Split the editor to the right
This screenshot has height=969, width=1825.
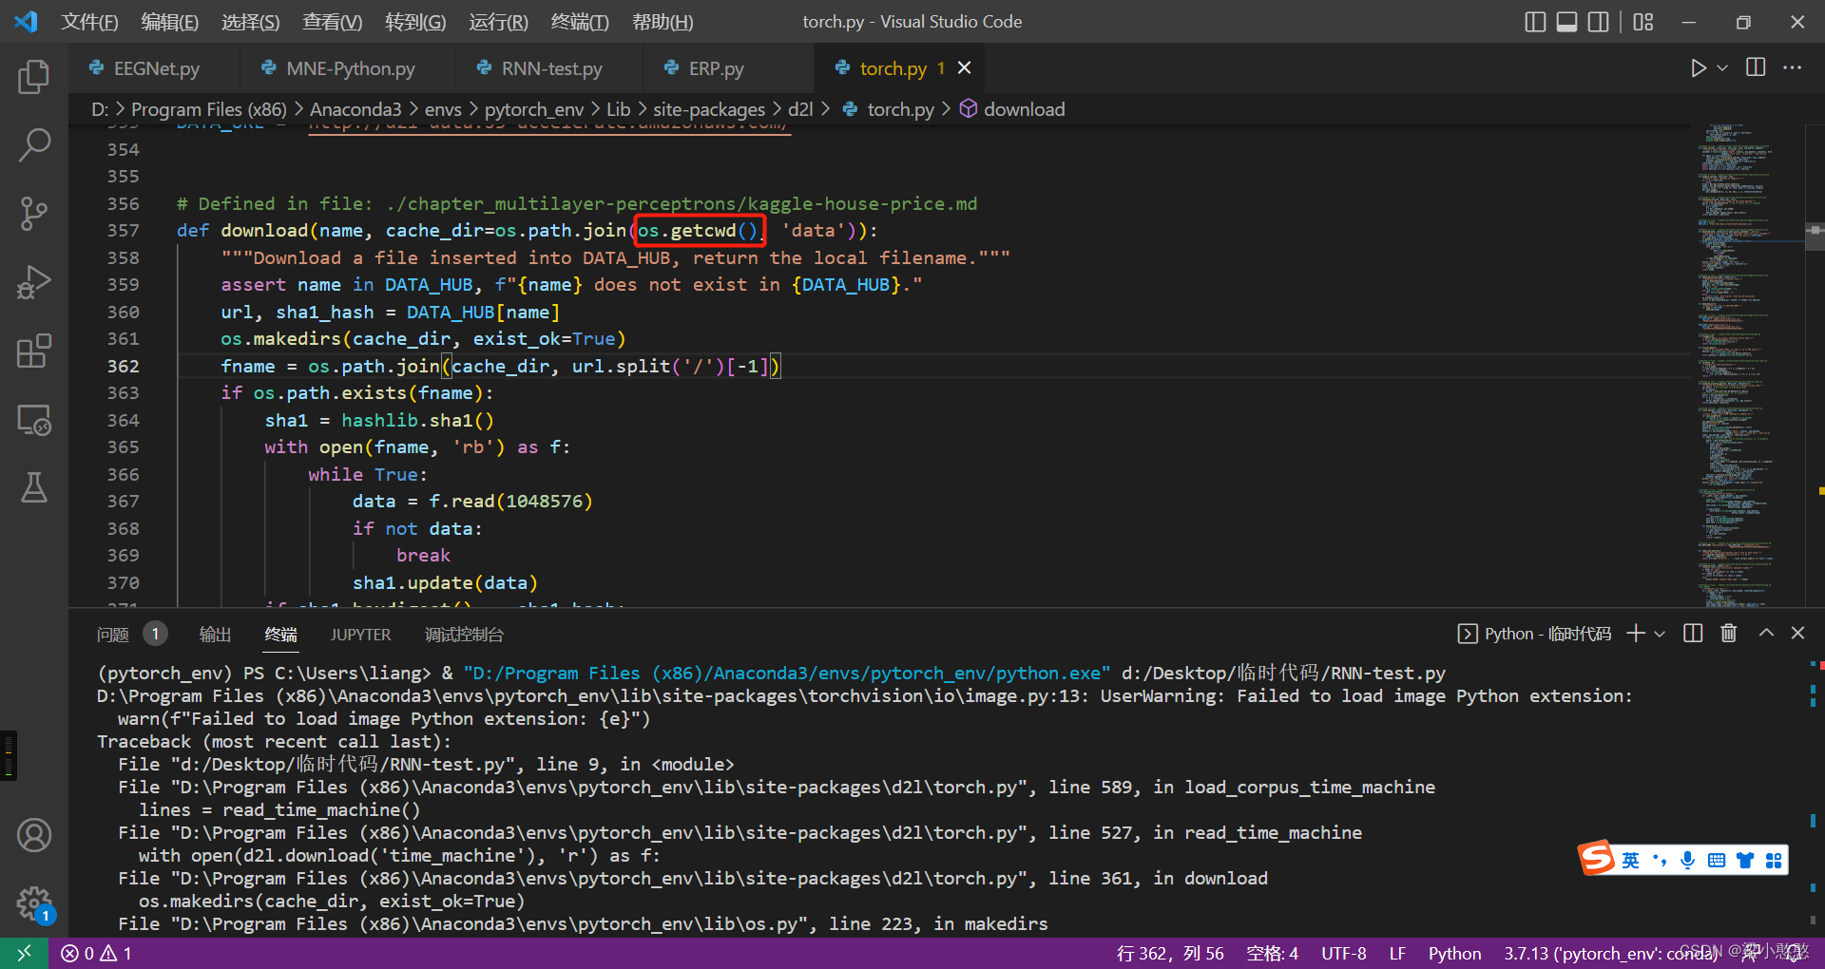tap(1756, 67)
